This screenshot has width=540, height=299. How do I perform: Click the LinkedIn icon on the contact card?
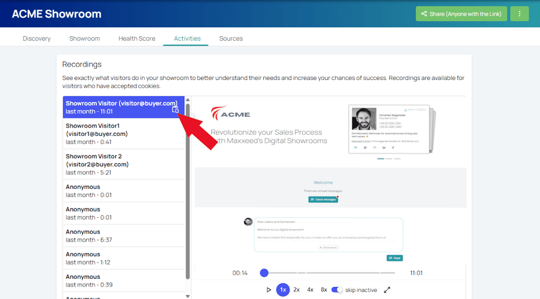pyautogui.click(x=384, y=147)
